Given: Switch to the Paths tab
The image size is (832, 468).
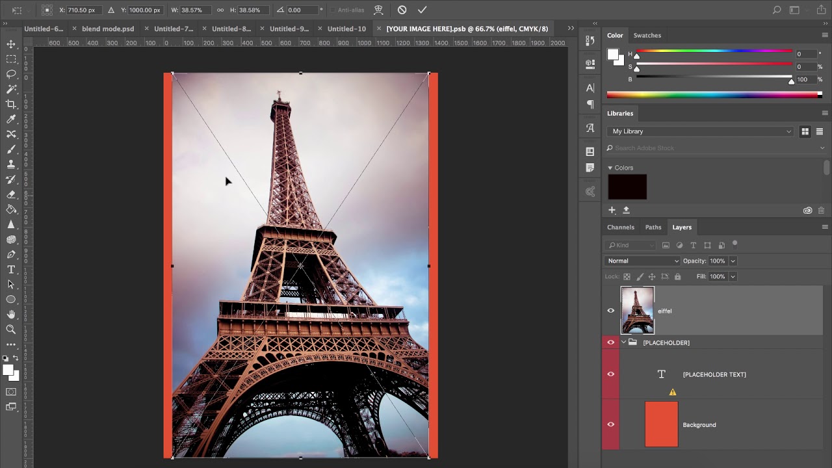Looking at the screenshot, I should [653, 227].
